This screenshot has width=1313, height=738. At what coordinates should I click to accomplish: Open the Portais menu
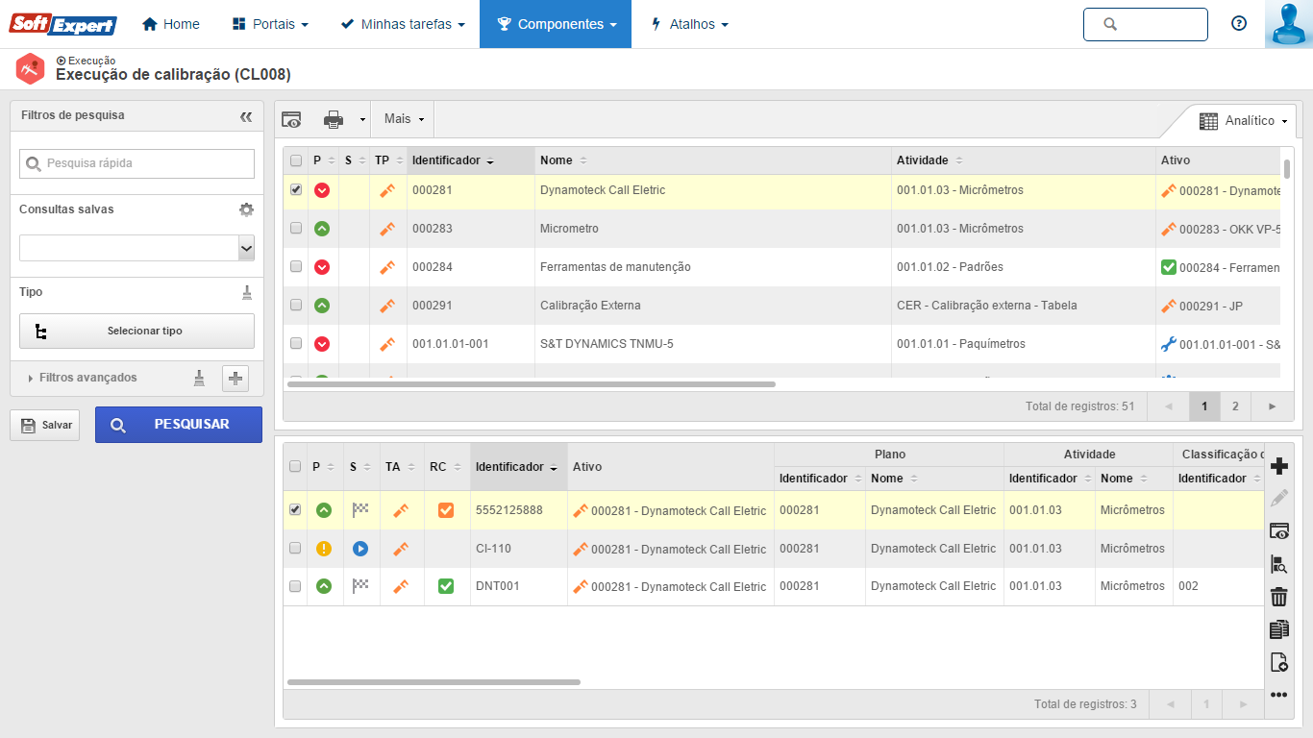click(x=270, y=24)
